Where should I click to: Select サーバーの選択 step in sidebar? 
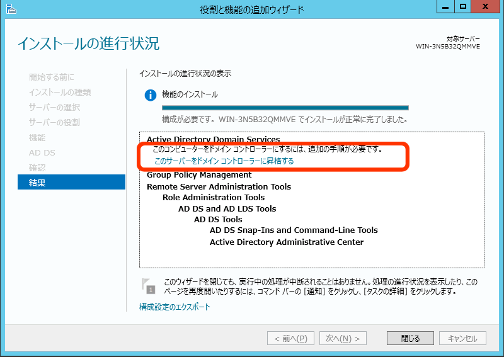point(54,107)
